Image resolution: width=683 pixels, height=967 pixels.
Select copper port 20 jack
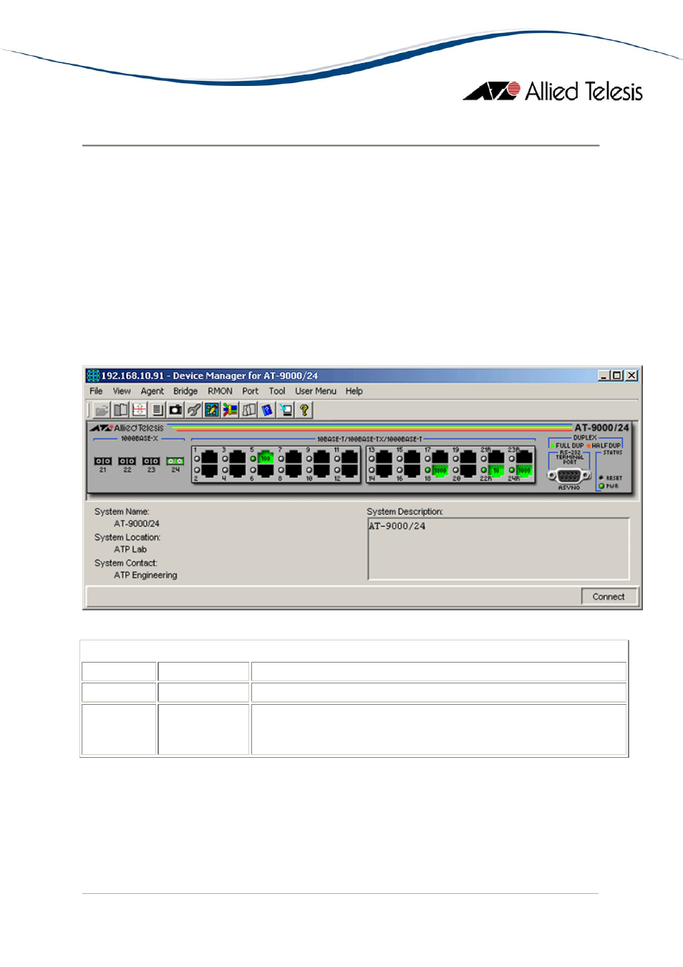click(468, 470)
